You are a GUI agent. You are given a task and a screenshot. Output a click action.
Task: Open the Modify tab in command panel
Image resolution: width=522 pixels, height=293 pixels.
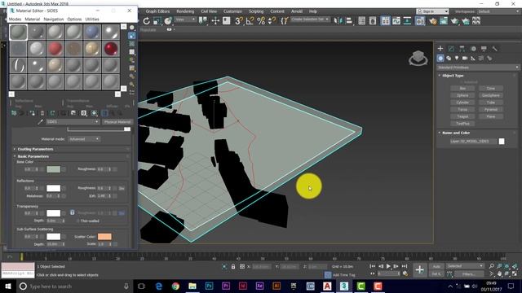point(451,49)
